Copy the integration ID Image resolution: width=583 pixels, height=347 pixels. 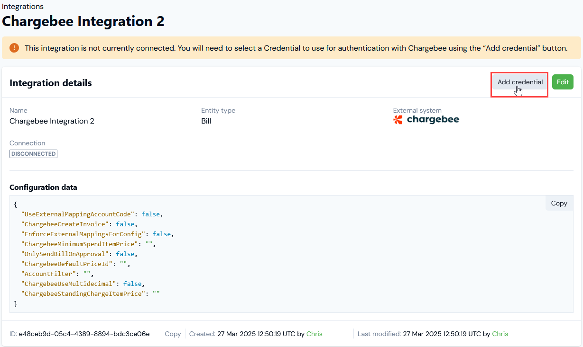(173, 334)
